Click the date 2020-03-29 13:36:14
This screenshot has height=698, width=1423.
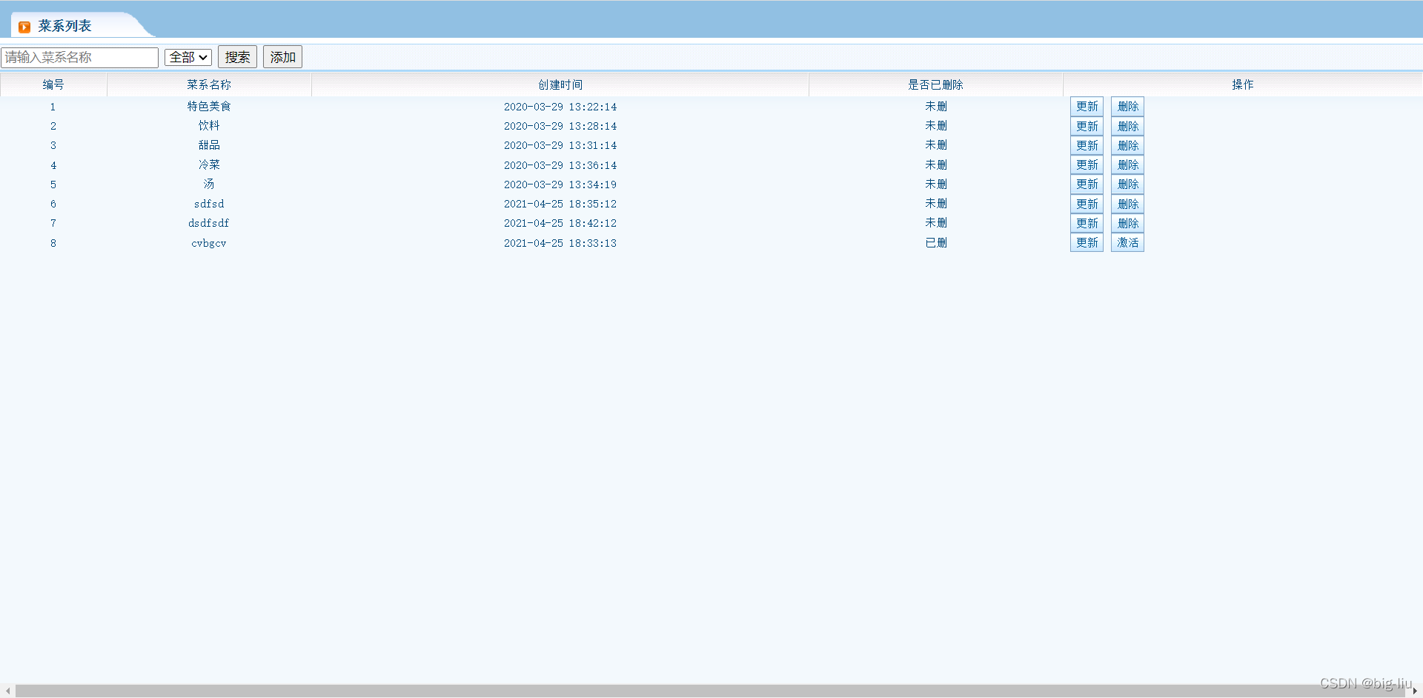point(560,165)
